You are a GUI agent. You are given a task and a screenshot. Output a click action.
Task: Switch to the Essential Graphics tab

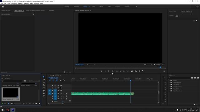click(185, 11)
